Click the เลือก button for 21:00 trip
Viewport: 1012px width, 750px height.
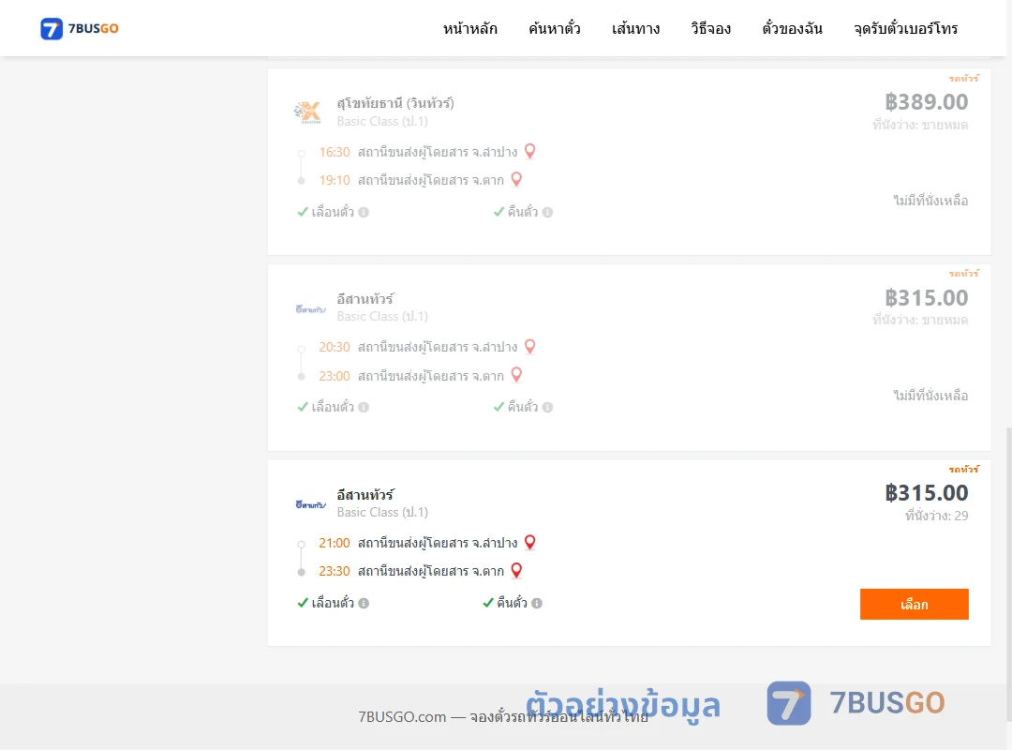(914, 604)
